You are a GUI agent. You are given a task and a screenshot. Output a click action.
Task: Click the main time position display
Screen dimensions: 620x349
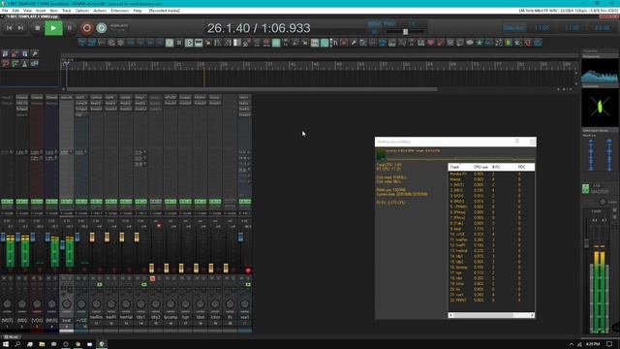click(259, 28)
